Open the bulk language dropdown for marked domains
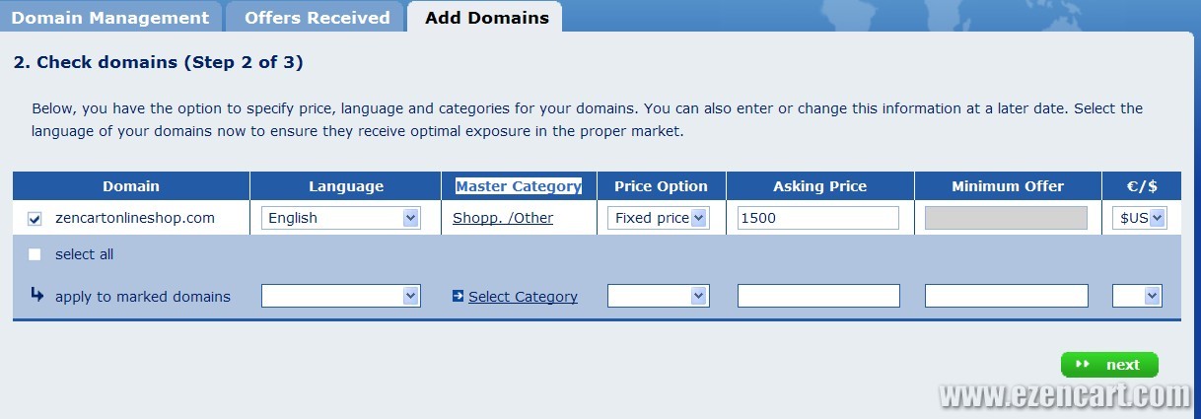 click(340, 296)
